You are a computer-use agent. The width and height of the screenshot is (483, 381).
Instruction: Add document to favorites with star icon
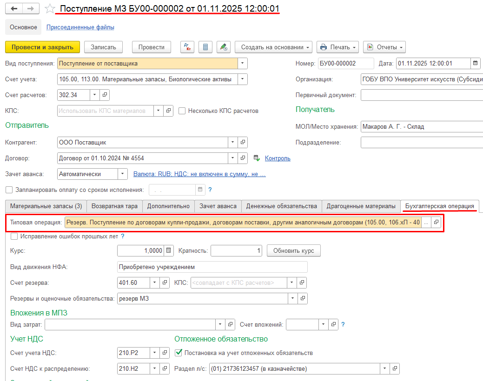click(50, 9)
